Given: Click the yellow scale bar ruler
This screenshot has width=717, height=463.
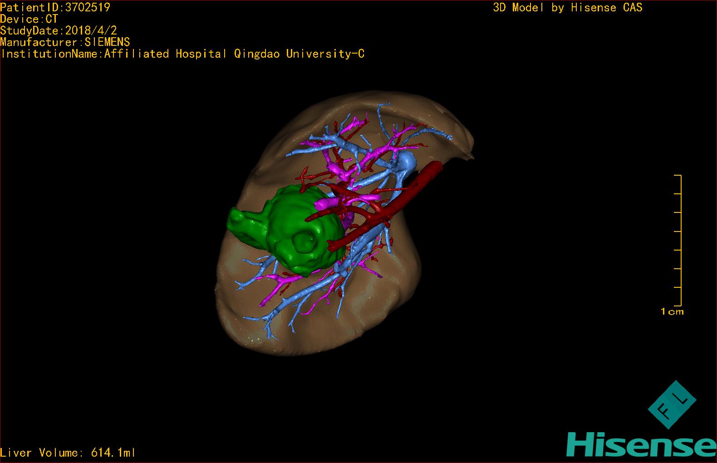Looking at the screenshot, I should 678,240.
